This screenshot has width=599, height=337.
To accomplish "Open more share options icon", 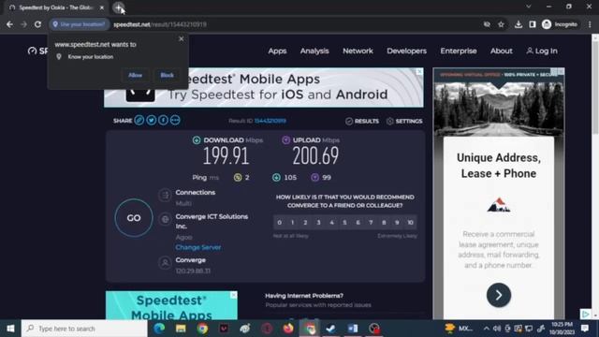I will pyautogui.click(x=175, y=121).
